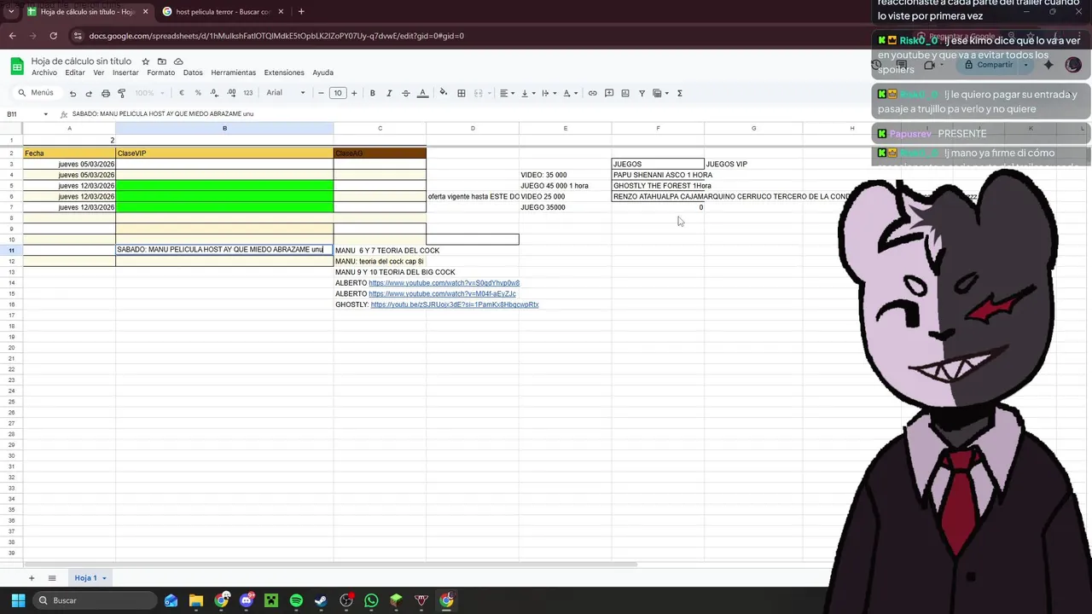Viewport: 1092px width, 614px height.
Task: Toggle strikethrough formatting
Action: click(x=406, y=93)
